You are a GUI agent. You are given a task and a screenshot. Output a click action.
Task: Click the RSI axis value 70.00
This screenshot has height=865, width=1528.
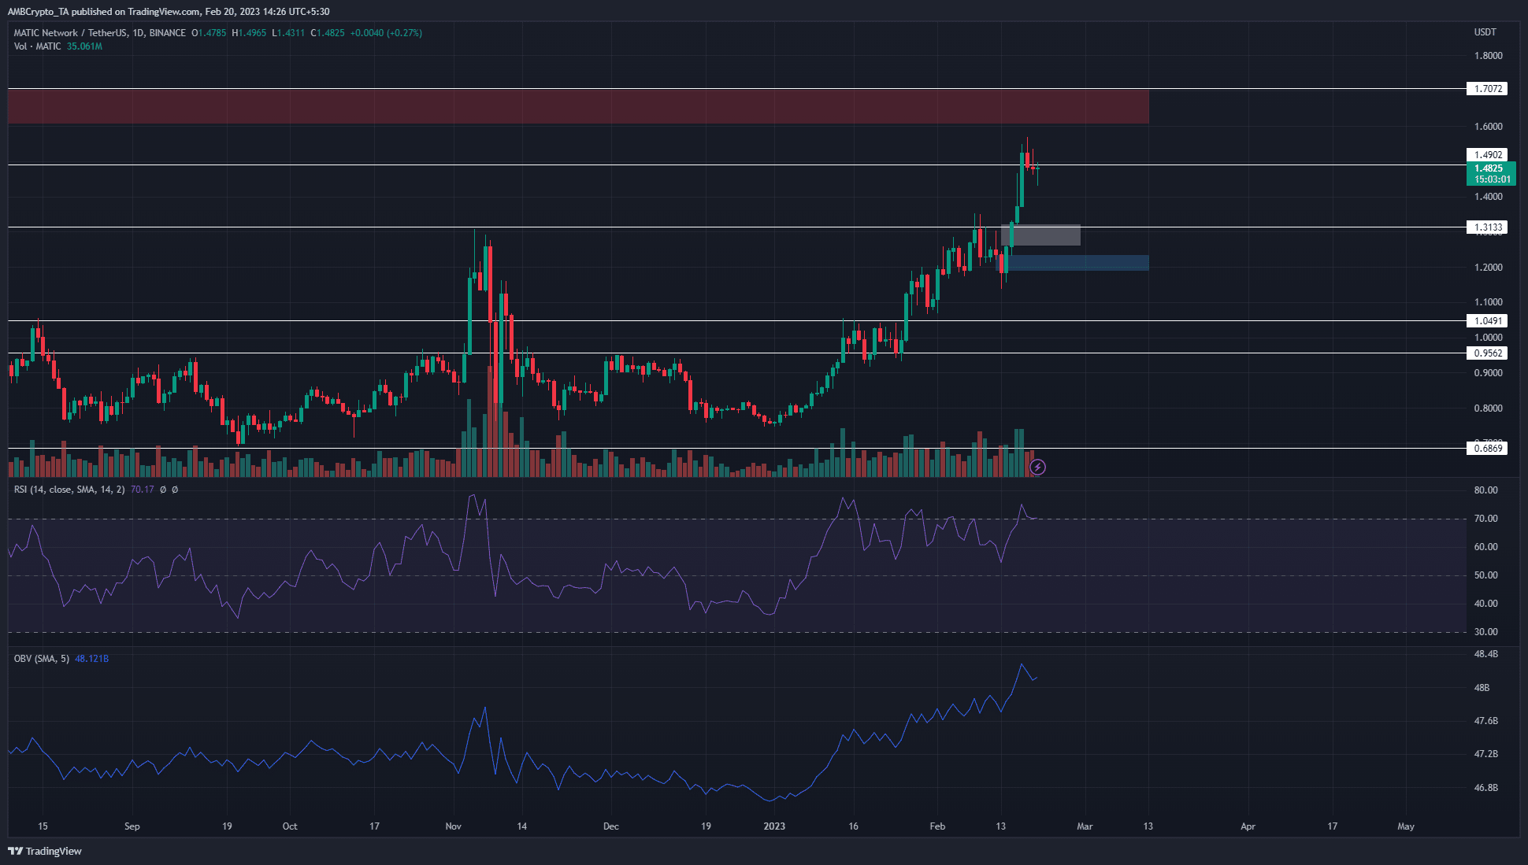point(1485,519)
